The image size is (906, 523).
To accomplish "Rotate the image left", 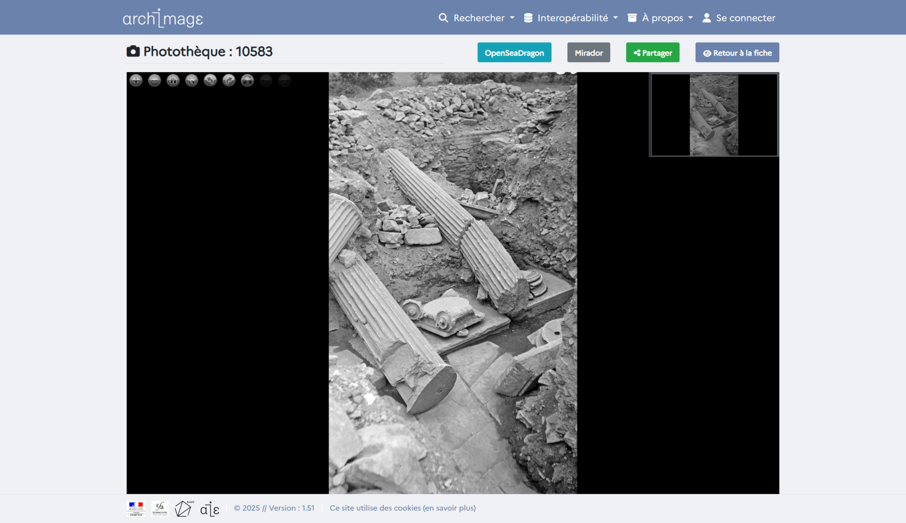I will tap(210, 80).
